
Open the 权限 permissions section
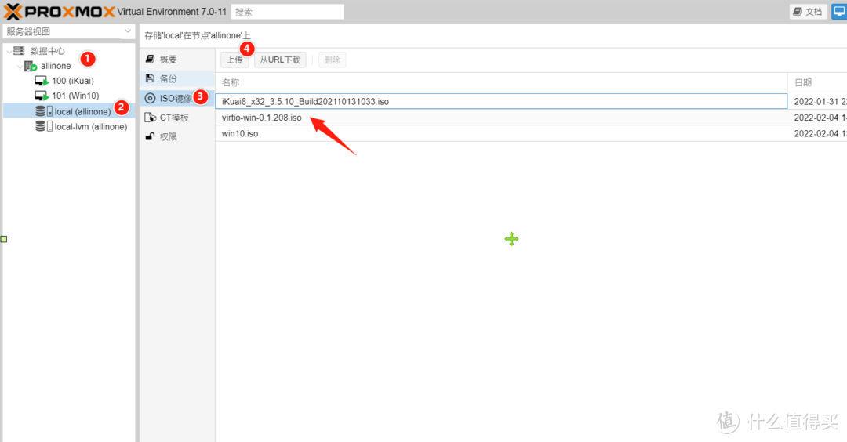tap(177, 137)
